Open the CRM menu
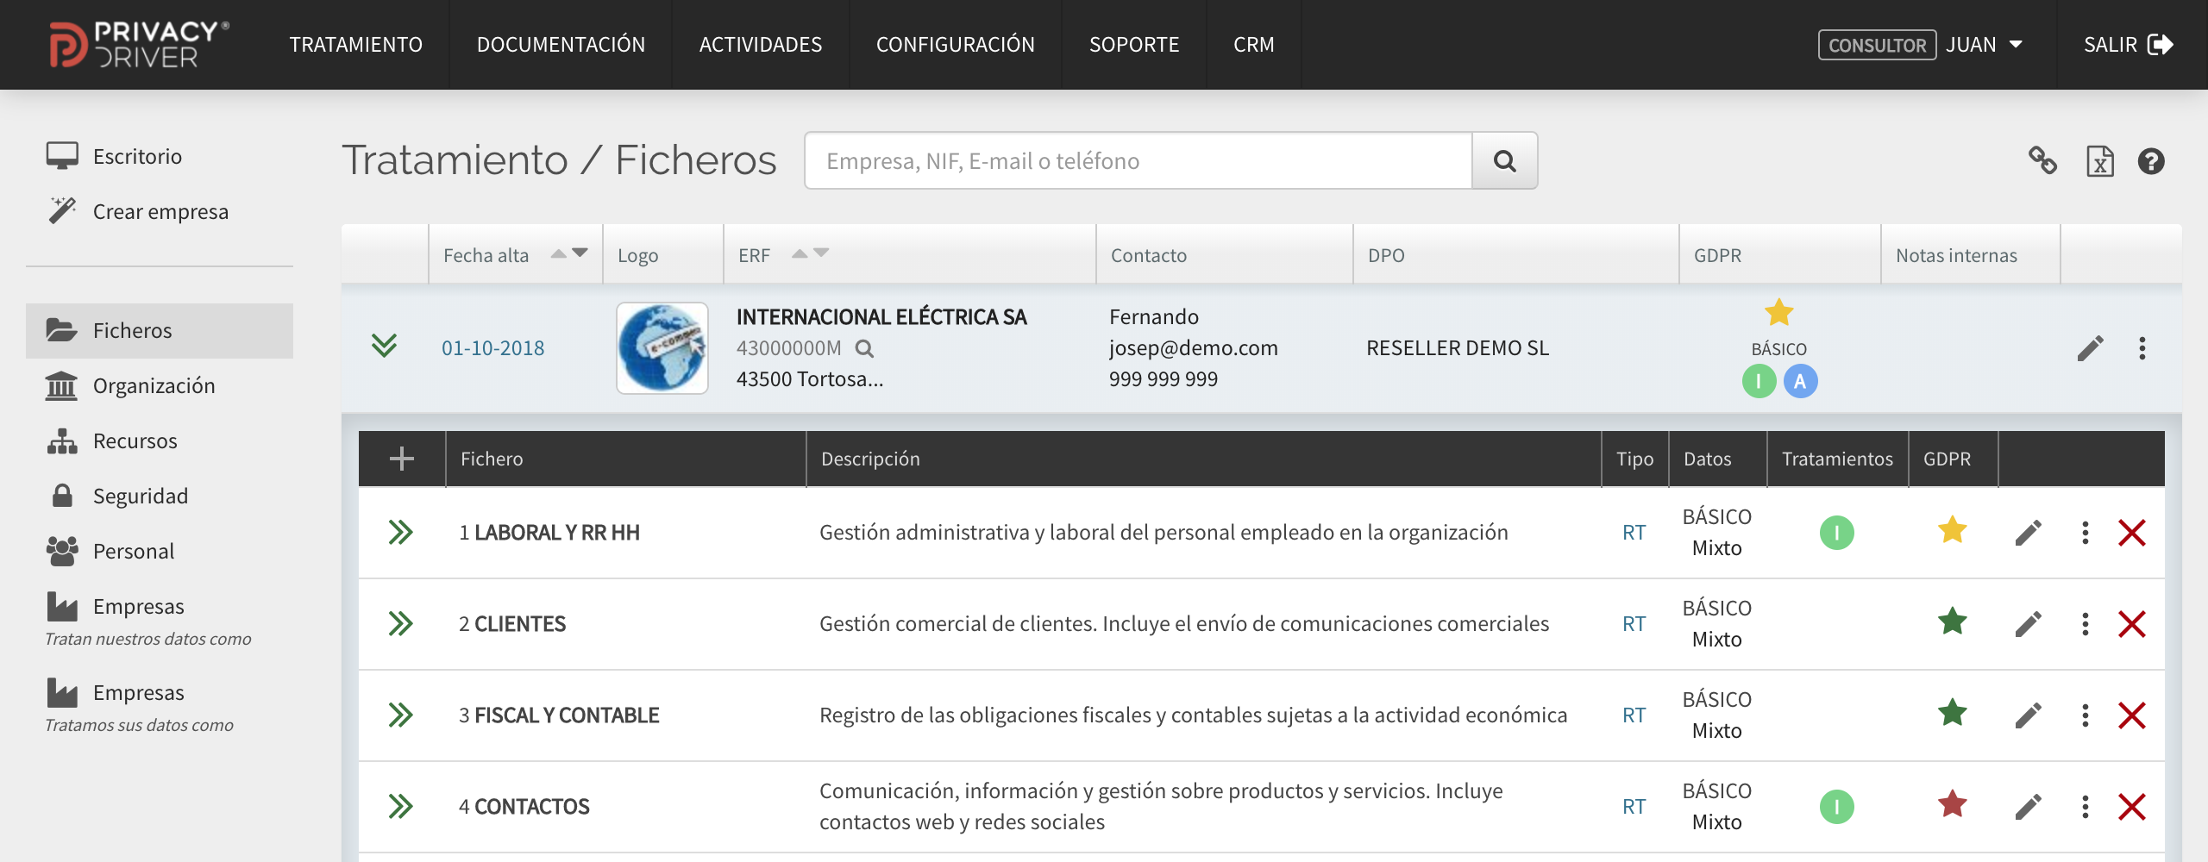Screen dimensions: 2208x862 (1254, 45)
